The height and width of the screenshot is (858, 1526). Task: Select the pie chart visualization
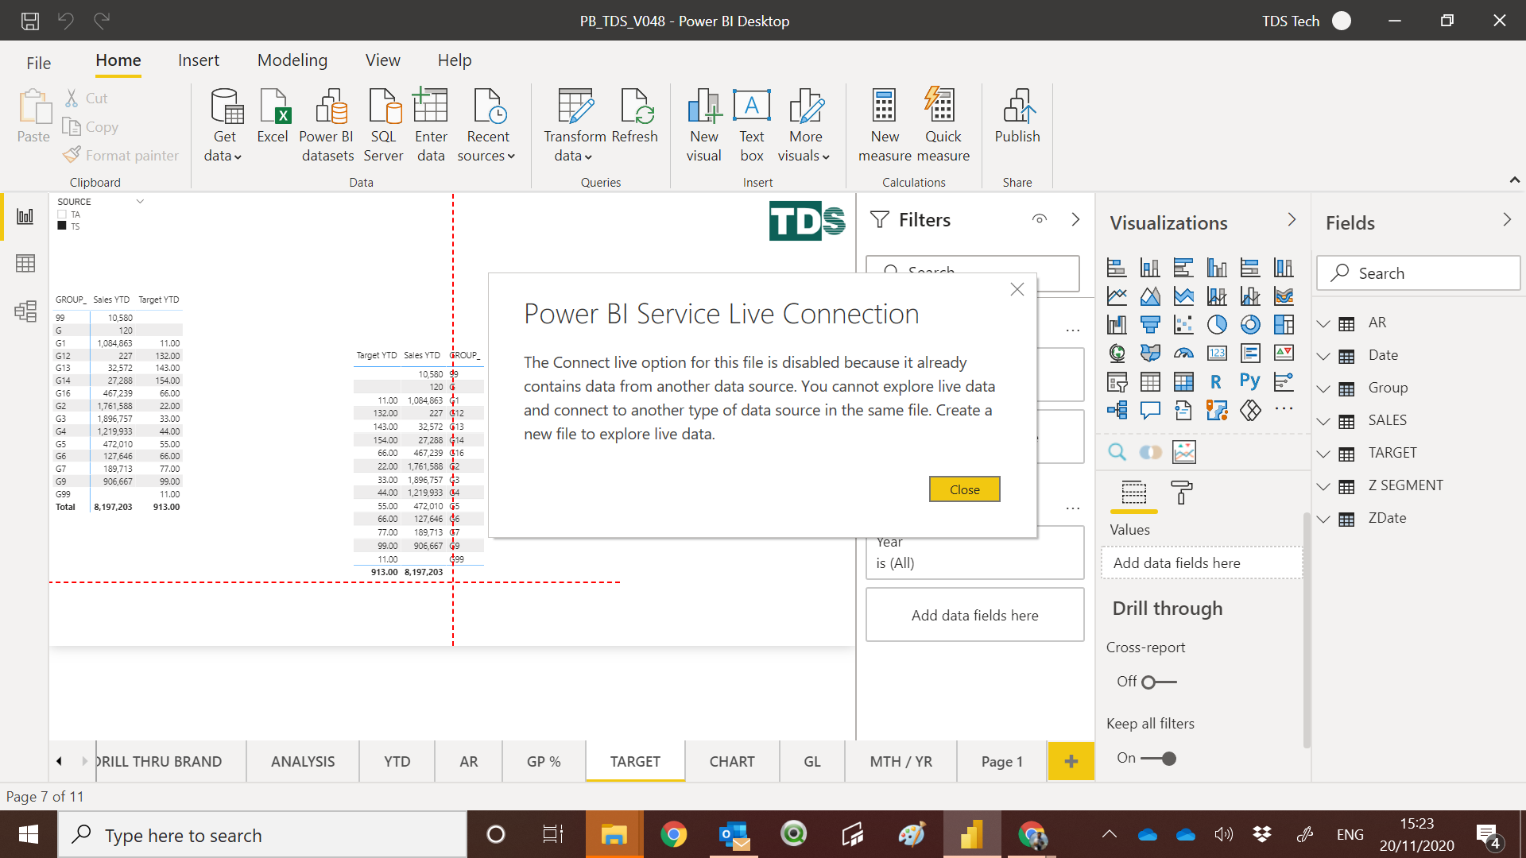click(x=1217, y=324)
